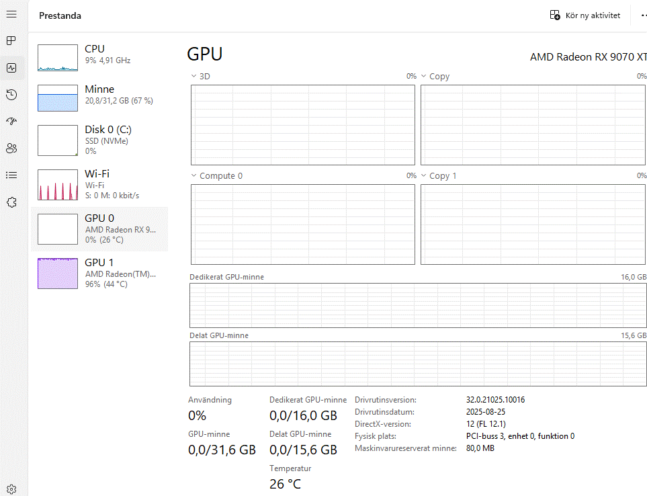The height and width of the screenshot is (496, 647).
Task: Open the App history page icon
Action: (11, 95)
